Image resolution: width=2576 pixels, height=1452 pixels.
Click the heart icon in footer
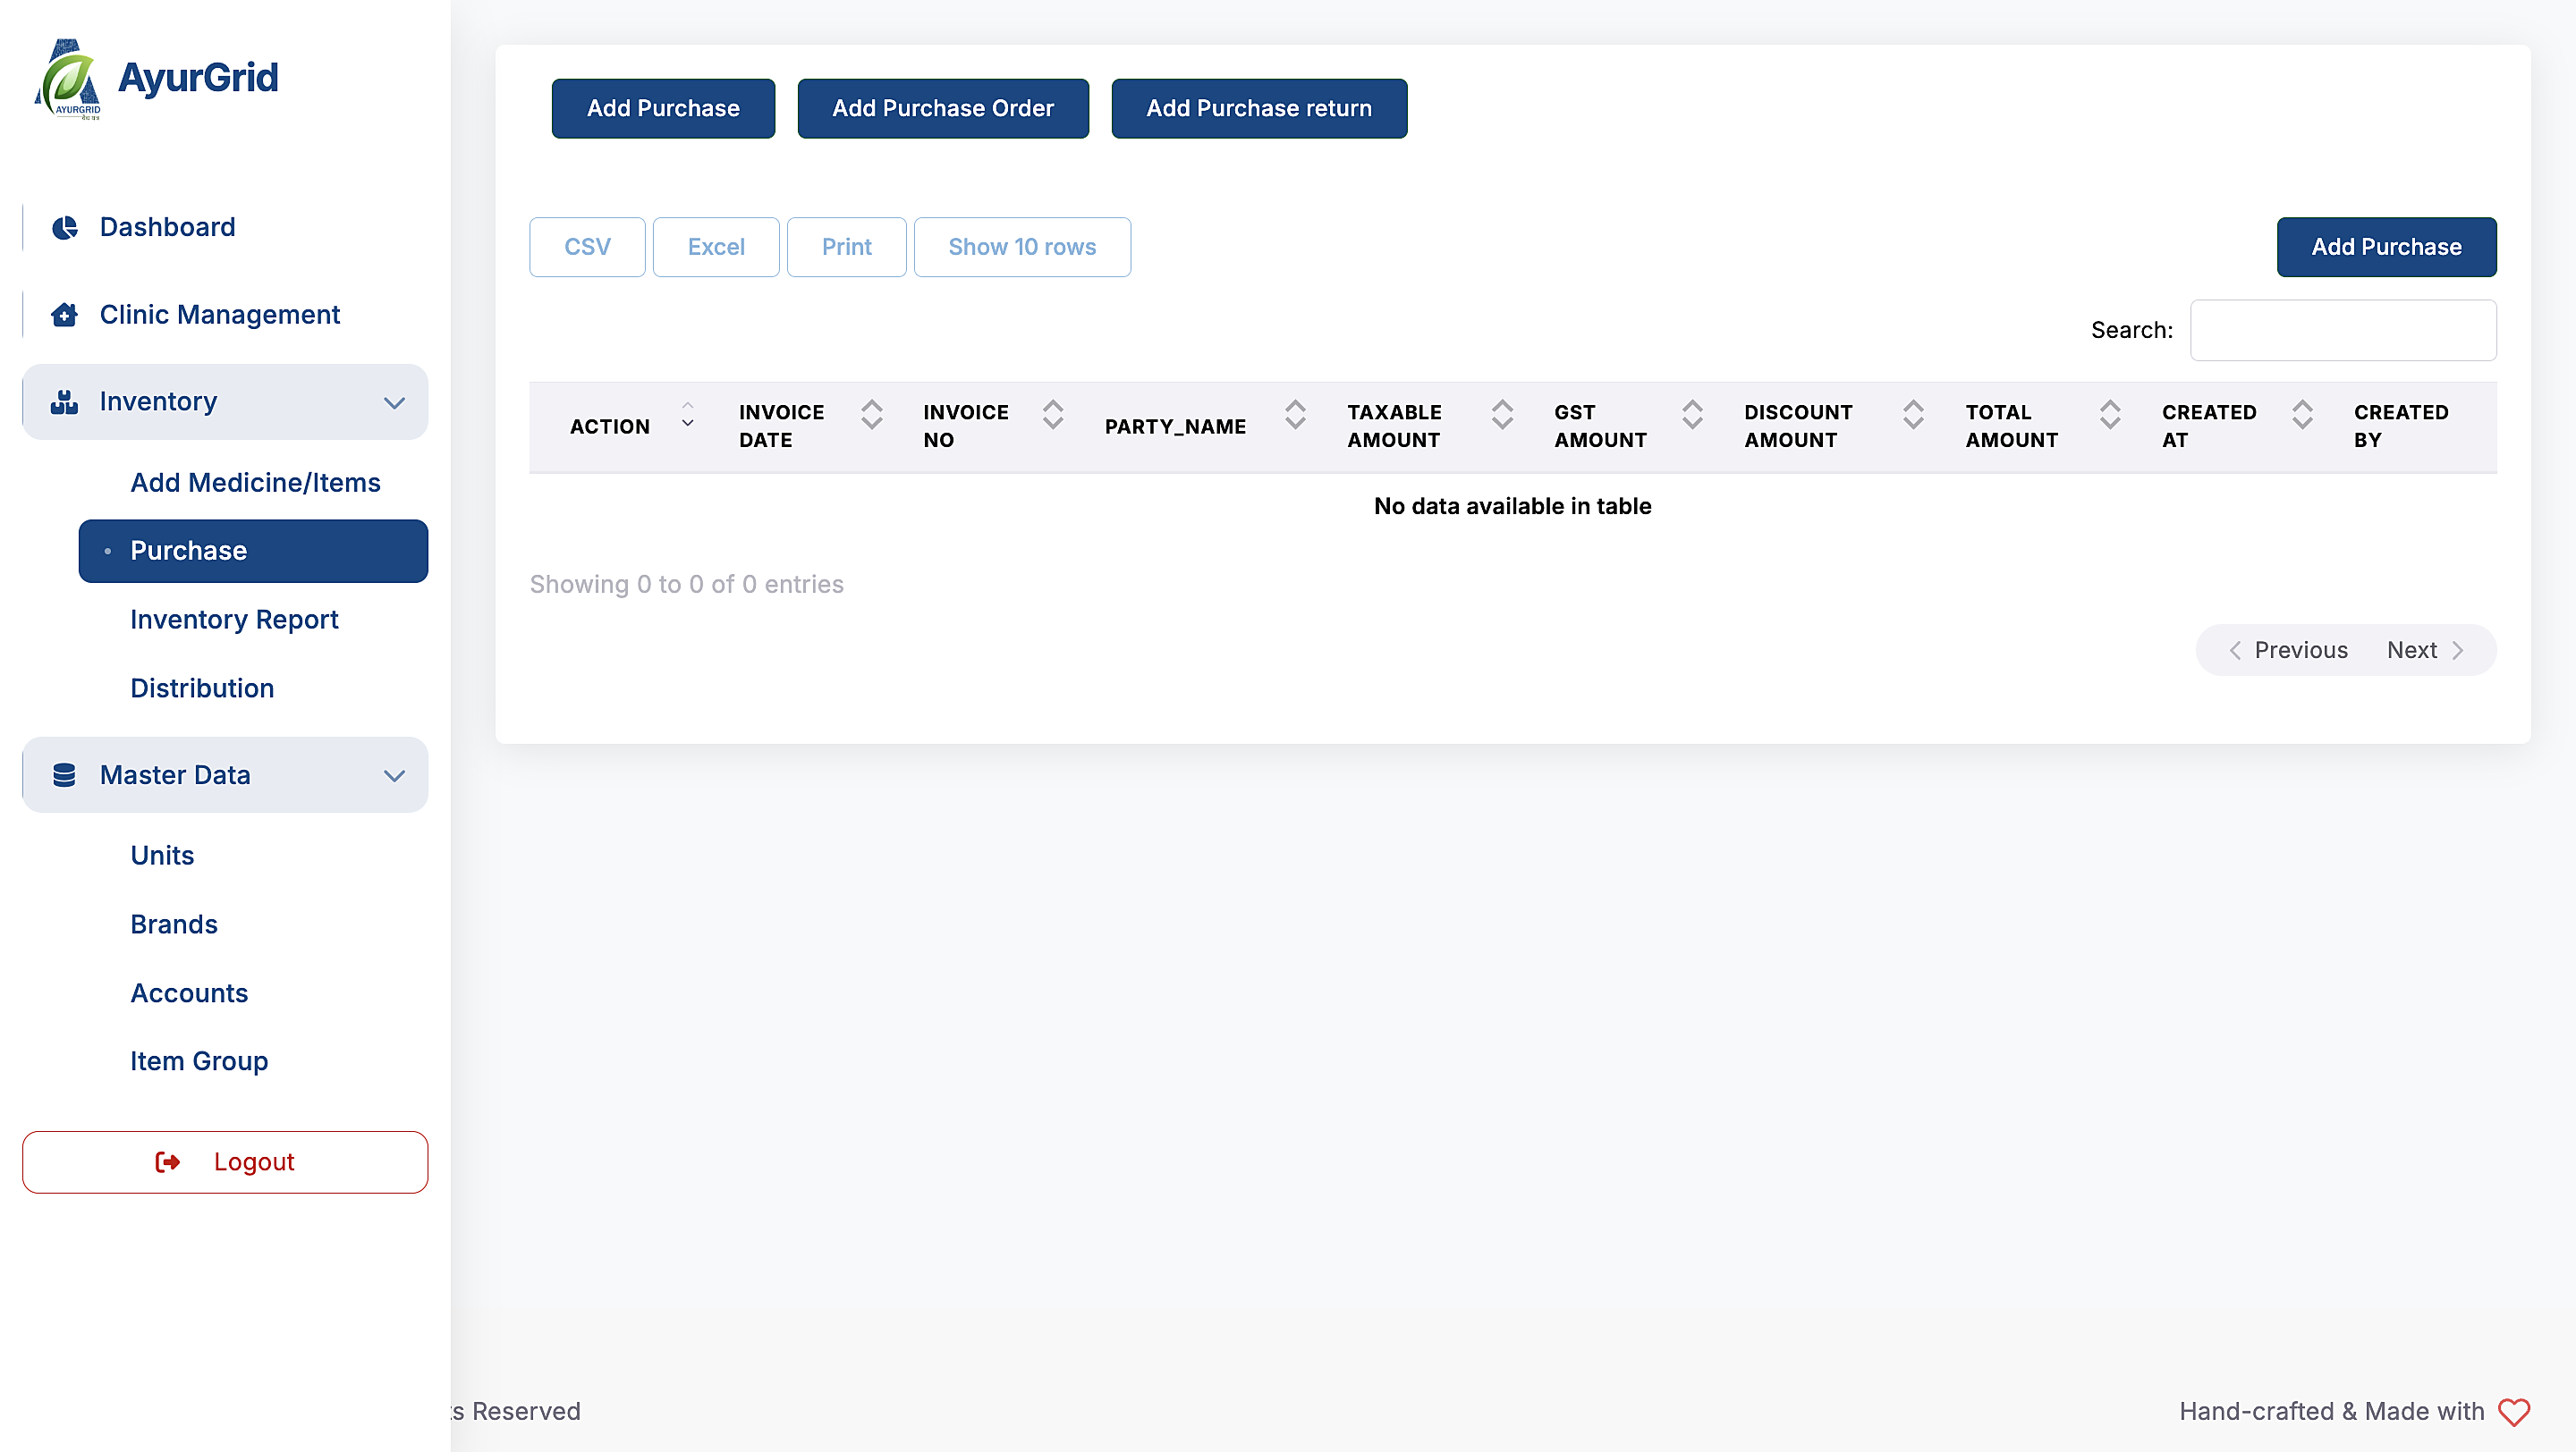pos(2514,1412)
